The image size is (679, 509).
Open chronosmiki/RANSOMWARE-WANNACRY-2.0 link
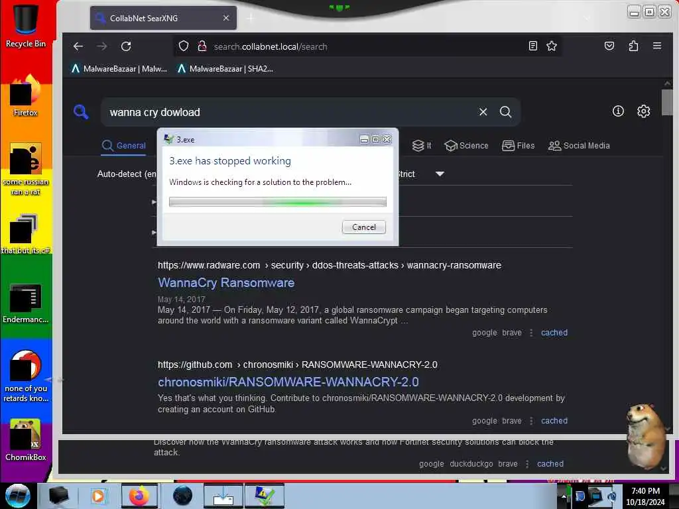[x=288, y=382]
